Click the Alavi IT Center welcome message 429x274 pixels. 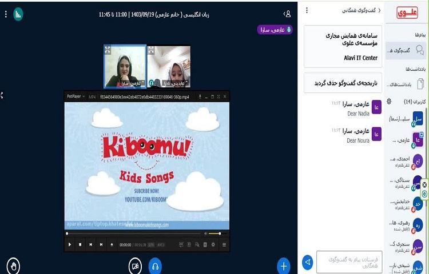[x=343, y=46]
